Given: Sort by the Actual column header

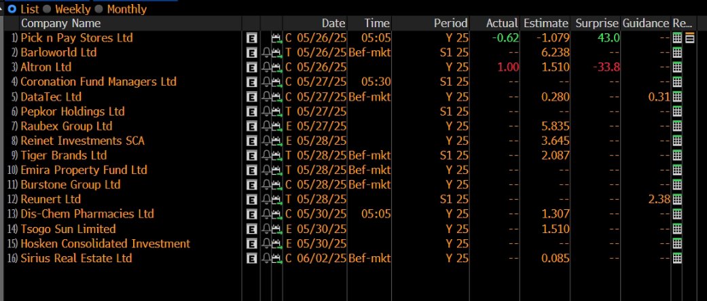Looking at the screenshot, I should coord(503,23).
